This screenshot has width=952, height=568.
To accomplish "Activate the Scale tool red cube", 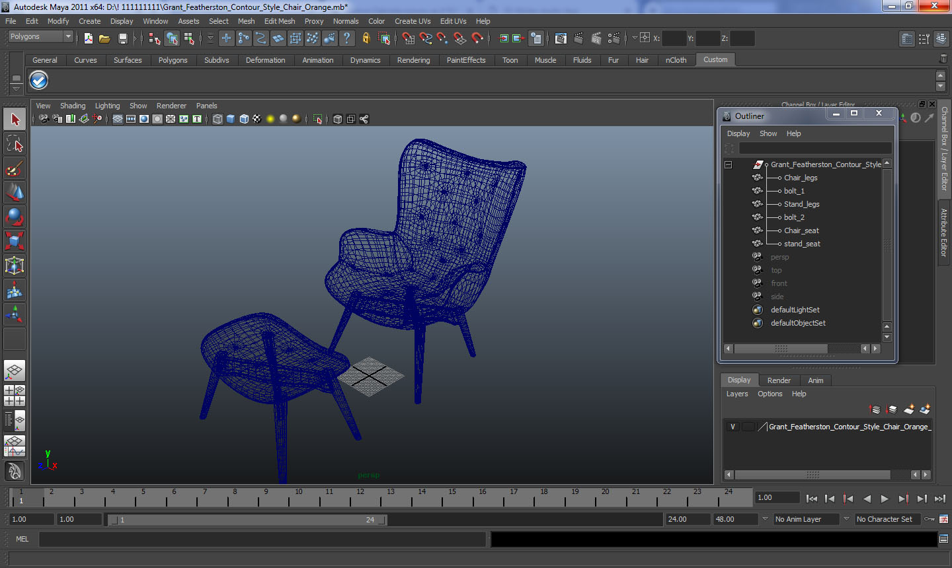I will [15, 241].
